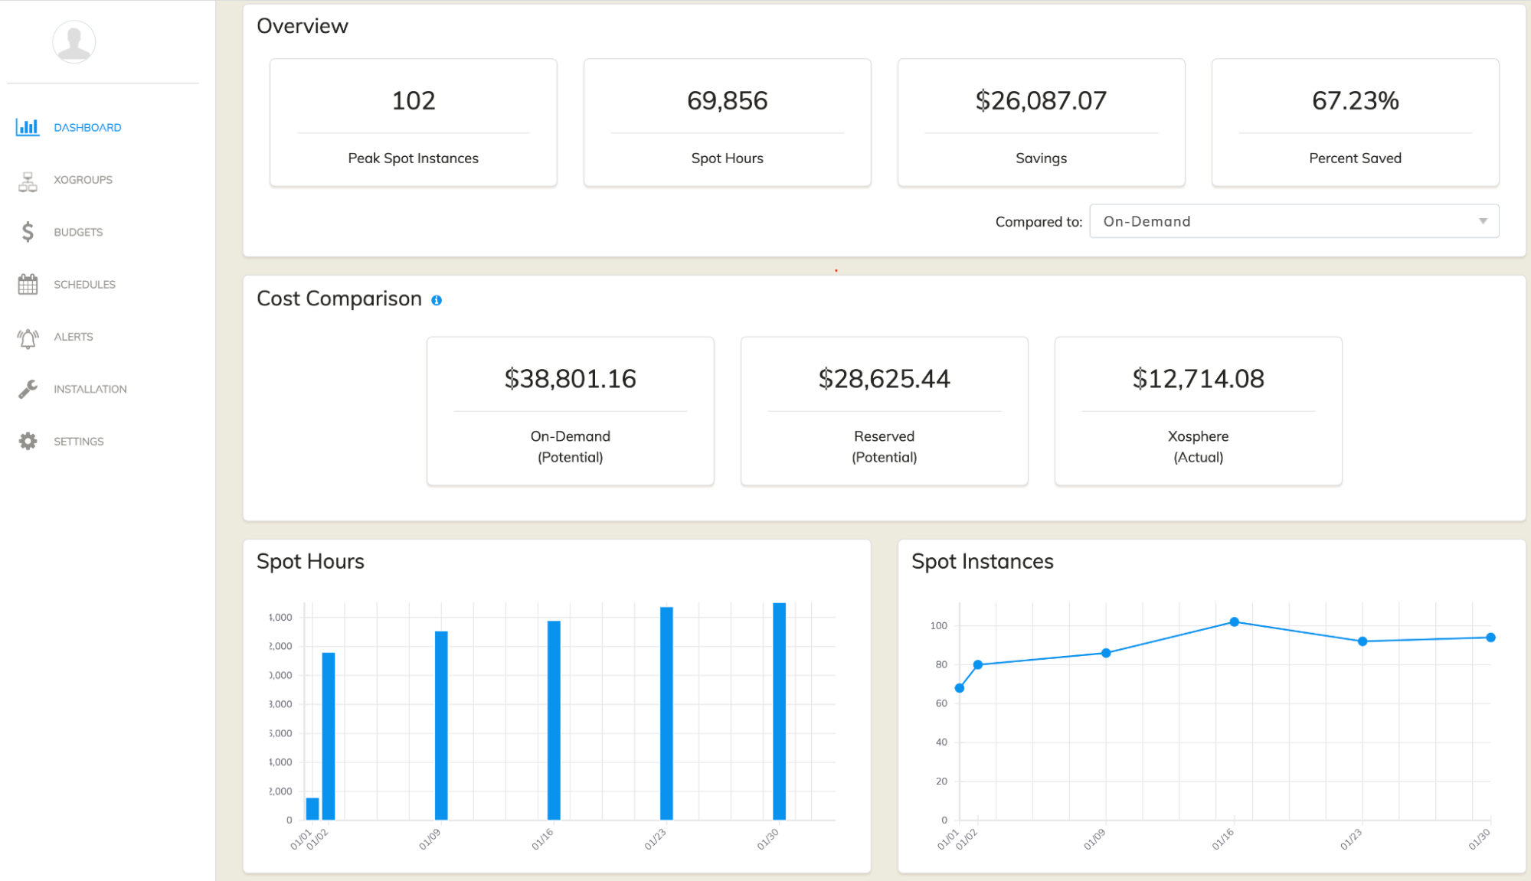This screenshot has width=1531, height=881.
Task: Click the Settings gear icon
Action: tap(28, 441)
